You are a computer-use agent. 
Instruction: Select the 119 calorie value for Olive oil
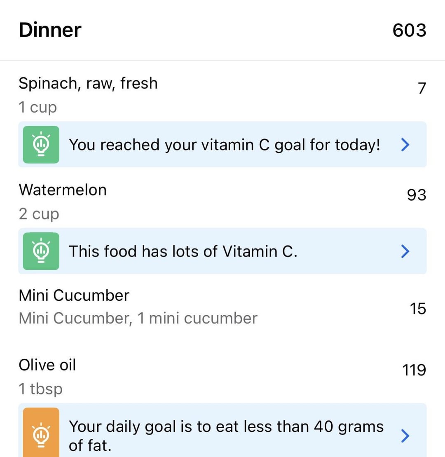pyautogui.click(x=414, y=370)
